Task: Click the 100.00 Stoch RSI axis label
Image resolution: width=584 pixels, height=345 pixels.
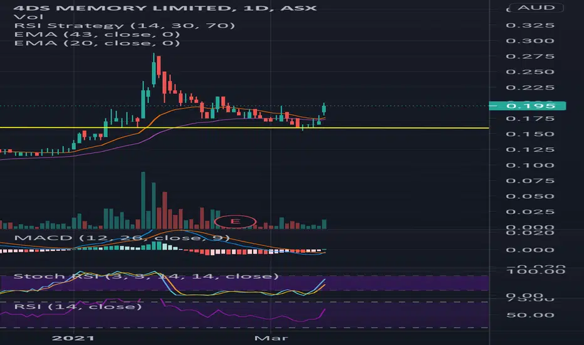Action: (536, 272)
